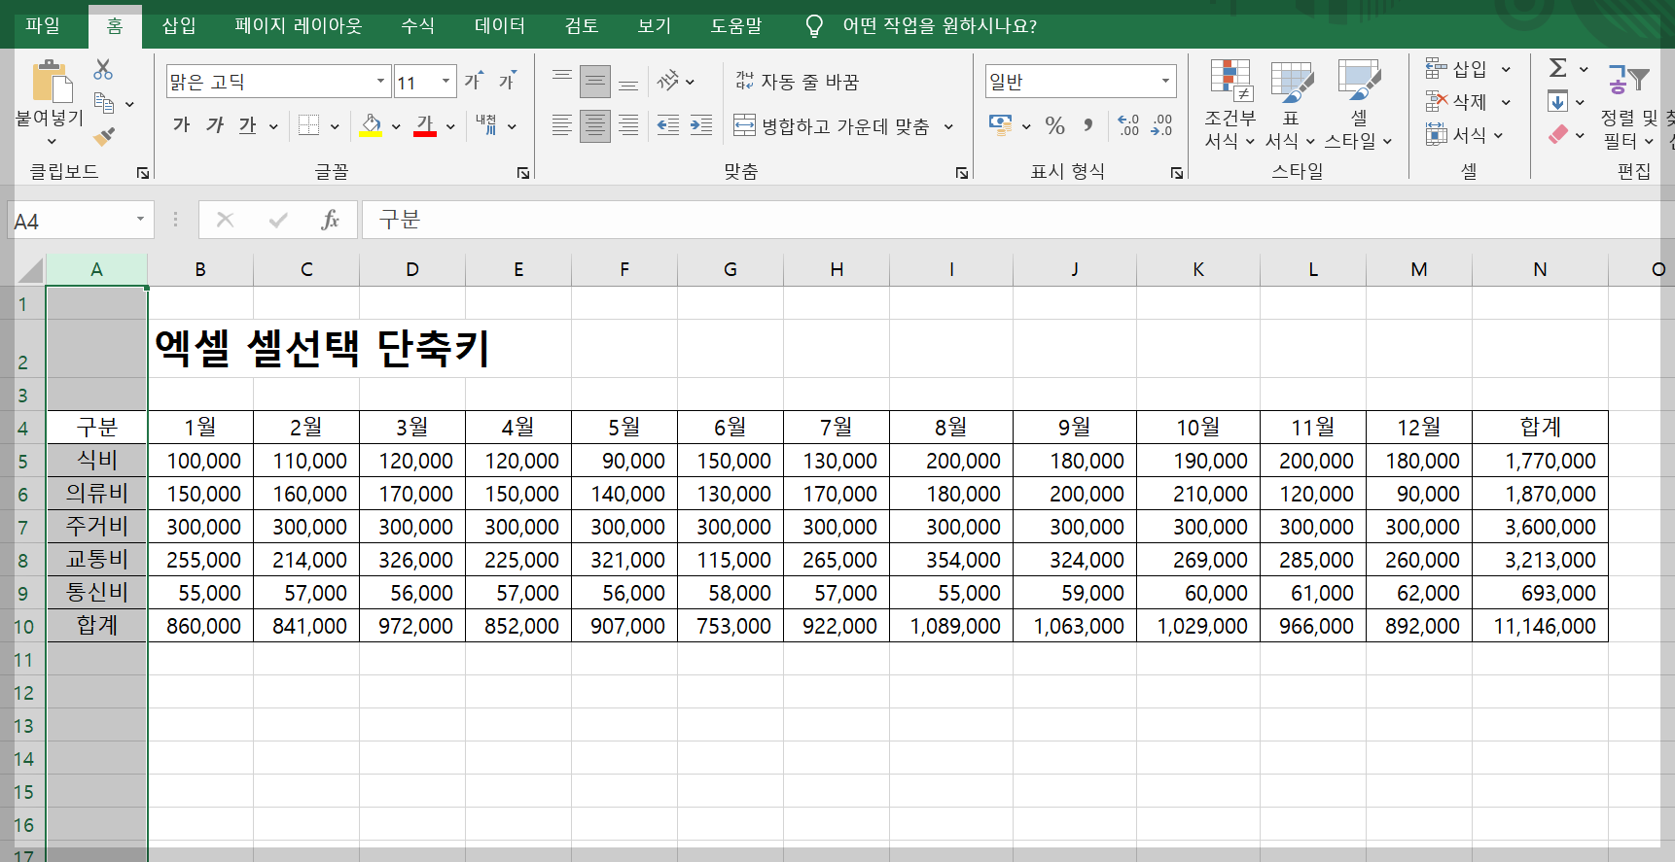This screenshot has width=1675, height=862.
Task: Click the select all corner triangle
Action: 30,270
